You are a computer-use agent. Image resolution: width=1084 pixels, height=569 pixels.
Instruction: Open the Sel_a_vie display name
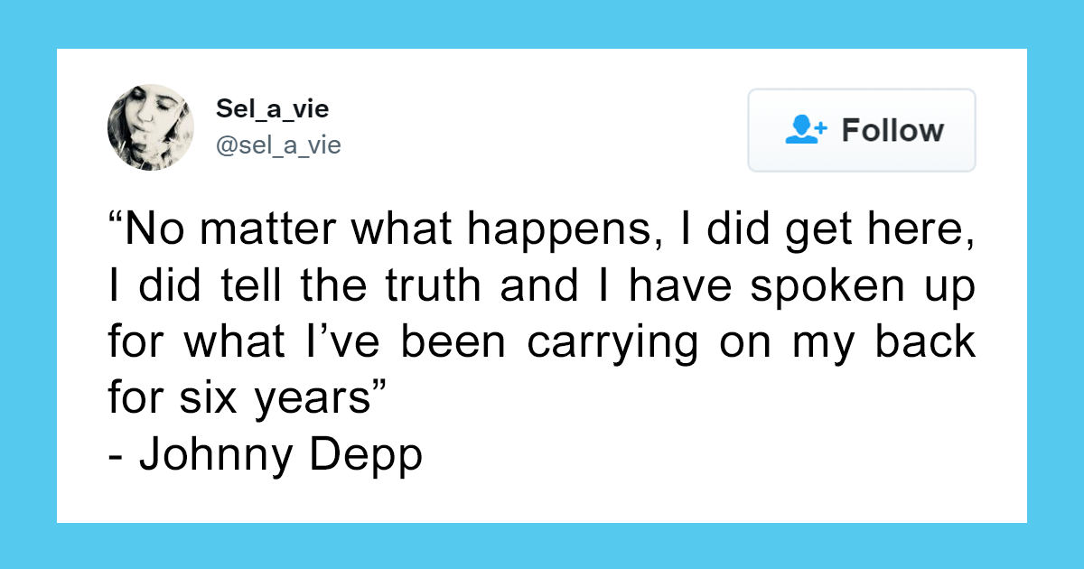pos(272,109)
